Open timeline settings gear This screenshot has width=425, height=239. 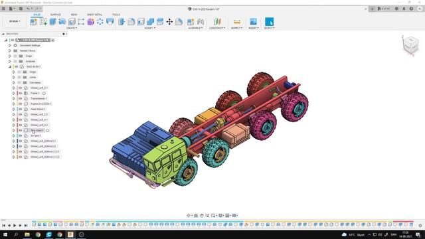[x=420, y=225]
